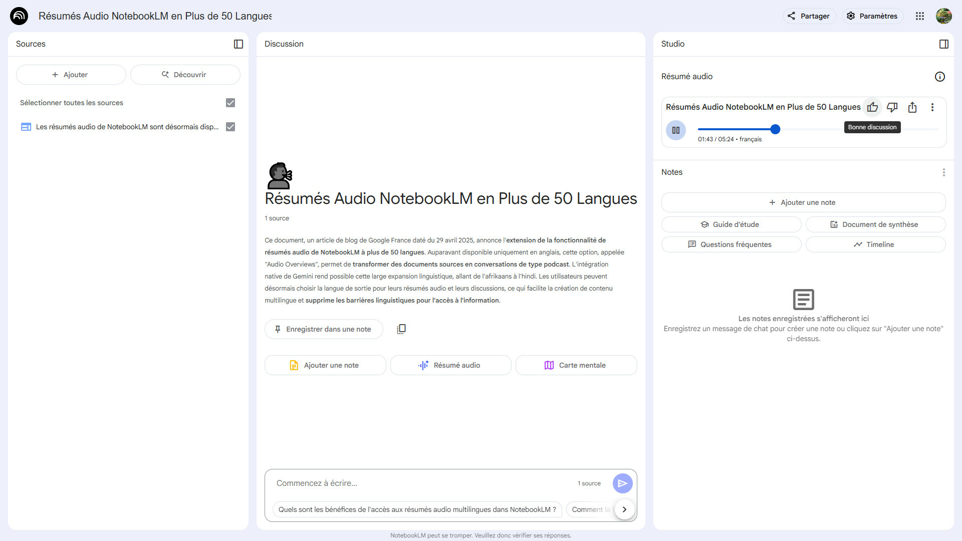Click the Studio panel heading
The image size is (962, 541).
673,44
